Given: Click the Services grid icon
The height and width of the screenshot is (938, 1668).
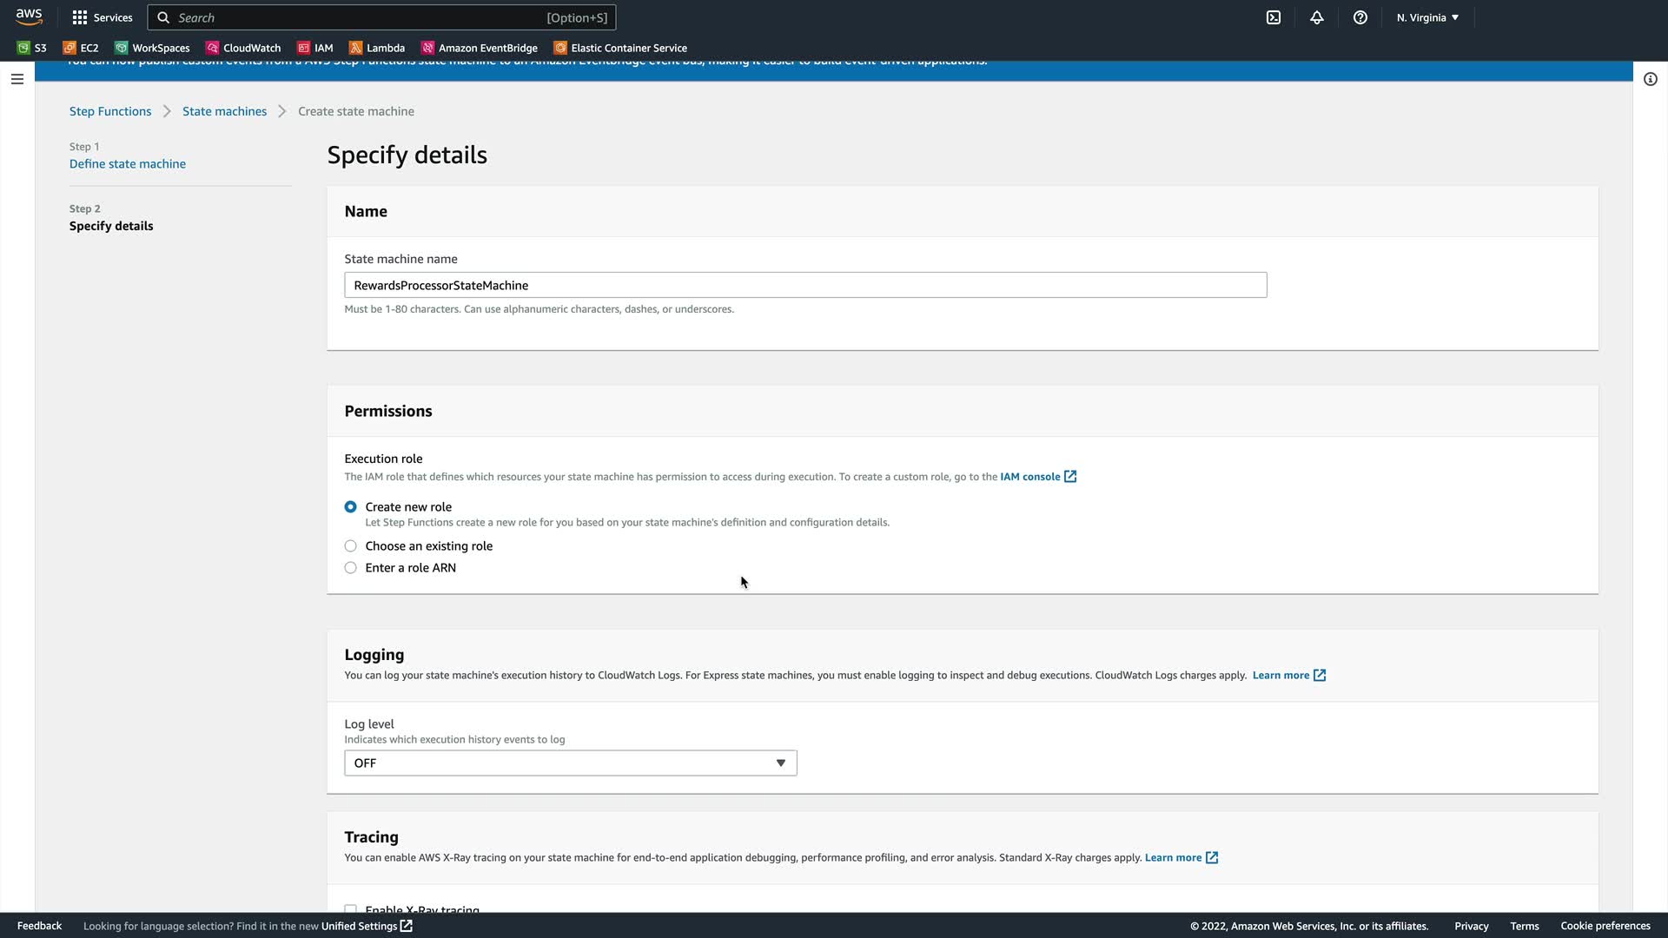Looking at the screenshot, I should pos(80,17).
